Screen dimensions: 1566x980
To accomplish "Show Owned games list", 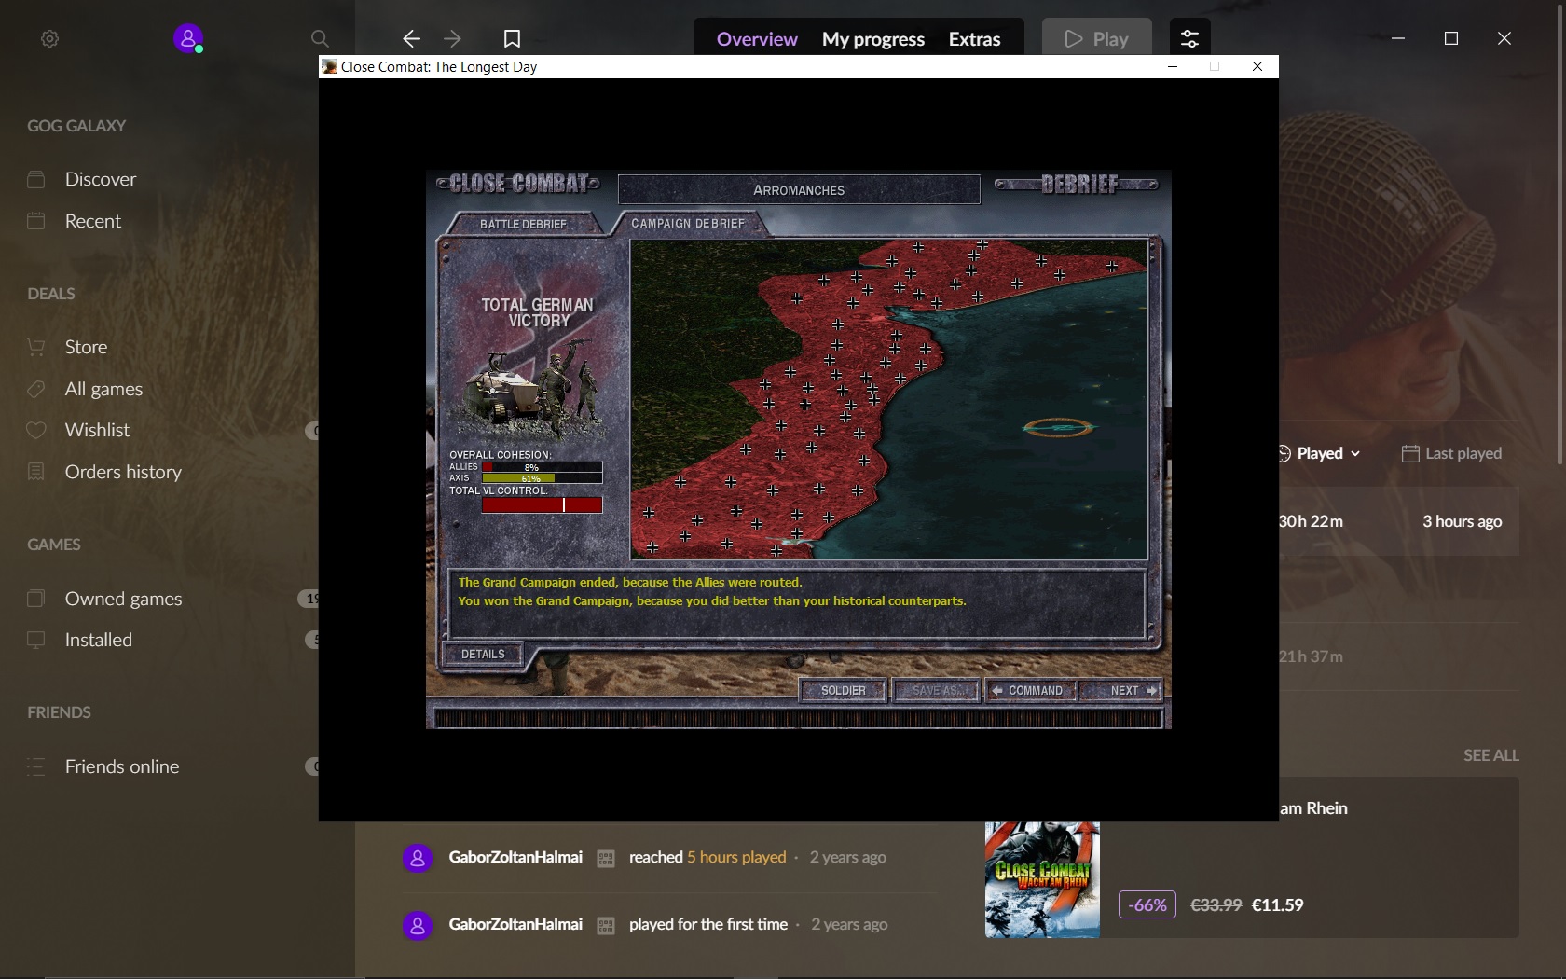I will 123,599.
